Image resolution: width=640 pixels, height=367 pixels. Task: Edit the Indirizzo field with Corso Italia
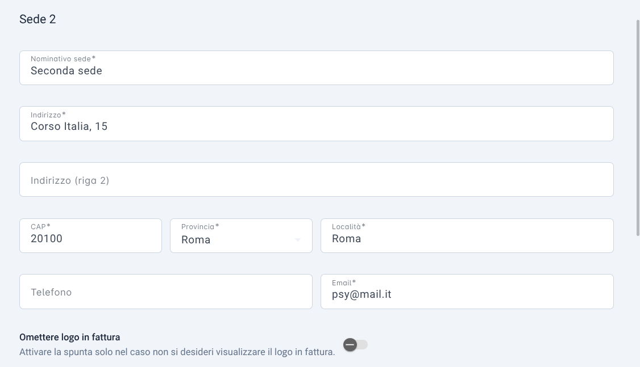(317, 124)
